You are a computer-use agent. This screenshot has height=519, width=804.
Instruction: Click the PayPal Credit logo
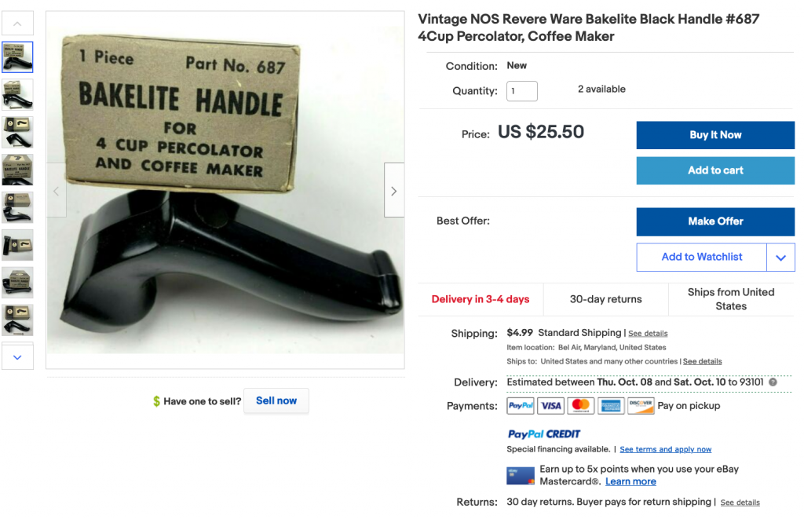544,434
